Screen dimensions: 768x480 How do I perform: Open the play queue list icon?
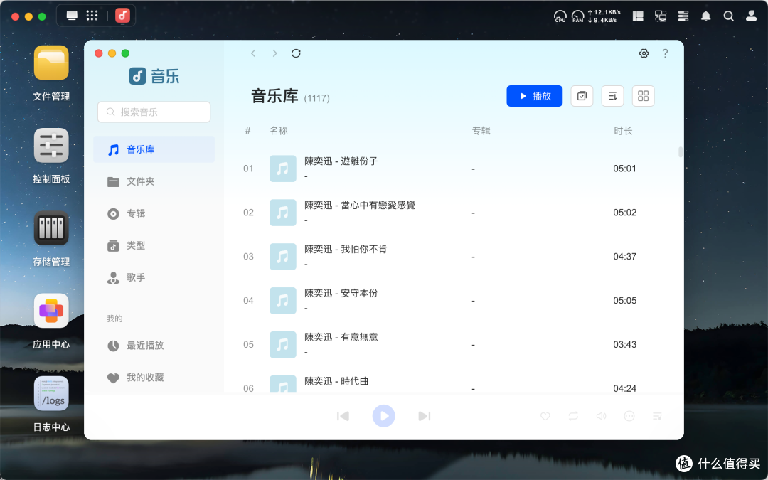tap(657, 416)
